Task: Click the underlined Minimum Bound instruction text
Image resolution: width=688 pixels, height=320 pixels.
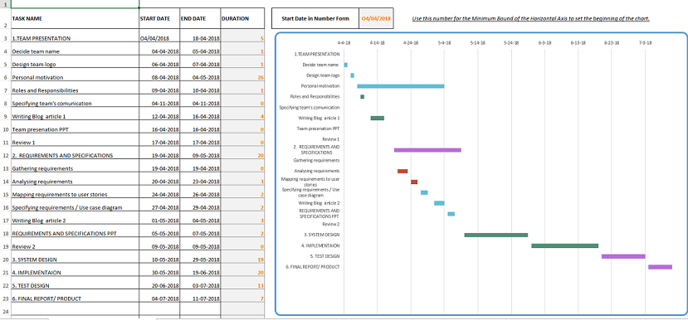Action: [530, 19]
